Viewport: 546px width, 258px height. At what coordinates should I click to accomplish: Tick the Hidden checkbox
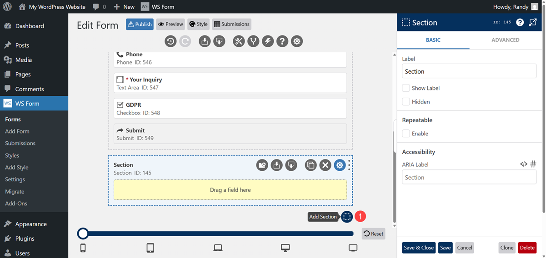click(x=406, y=102)
